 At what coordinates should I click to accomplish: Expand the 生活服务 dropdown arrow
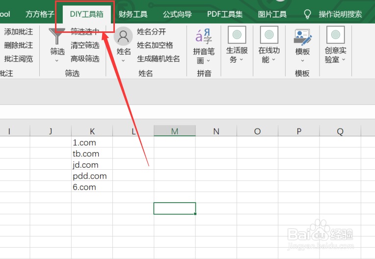tap(241, 59)
